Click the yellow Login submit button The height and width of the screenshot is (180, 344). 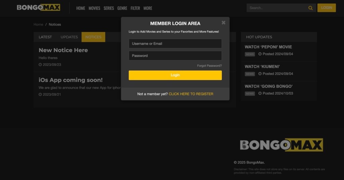click(175, 75)
